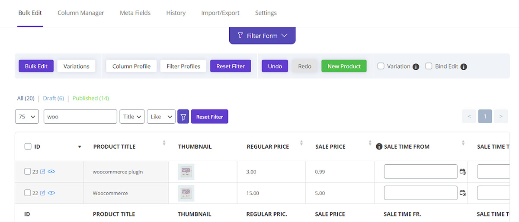519x222 pixels.
Task: Open the Import/Export tab
Action: pyautogui.click(x=220, y=13)
